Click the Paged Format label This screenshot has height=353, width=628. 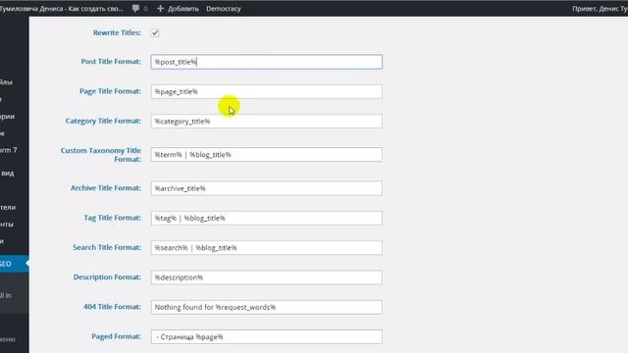pyautogui.click(x=116, y=336)
